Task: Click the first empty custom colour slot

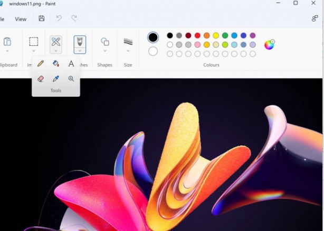Action: pos(170,54)
